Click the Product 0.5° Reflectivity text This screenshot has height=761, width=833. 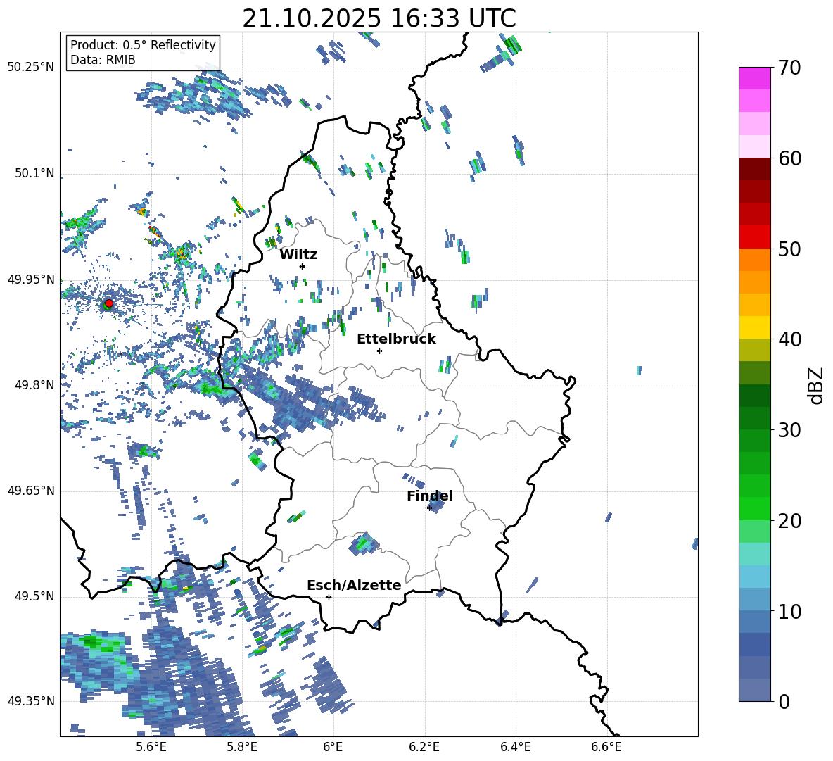pos(143,45)
